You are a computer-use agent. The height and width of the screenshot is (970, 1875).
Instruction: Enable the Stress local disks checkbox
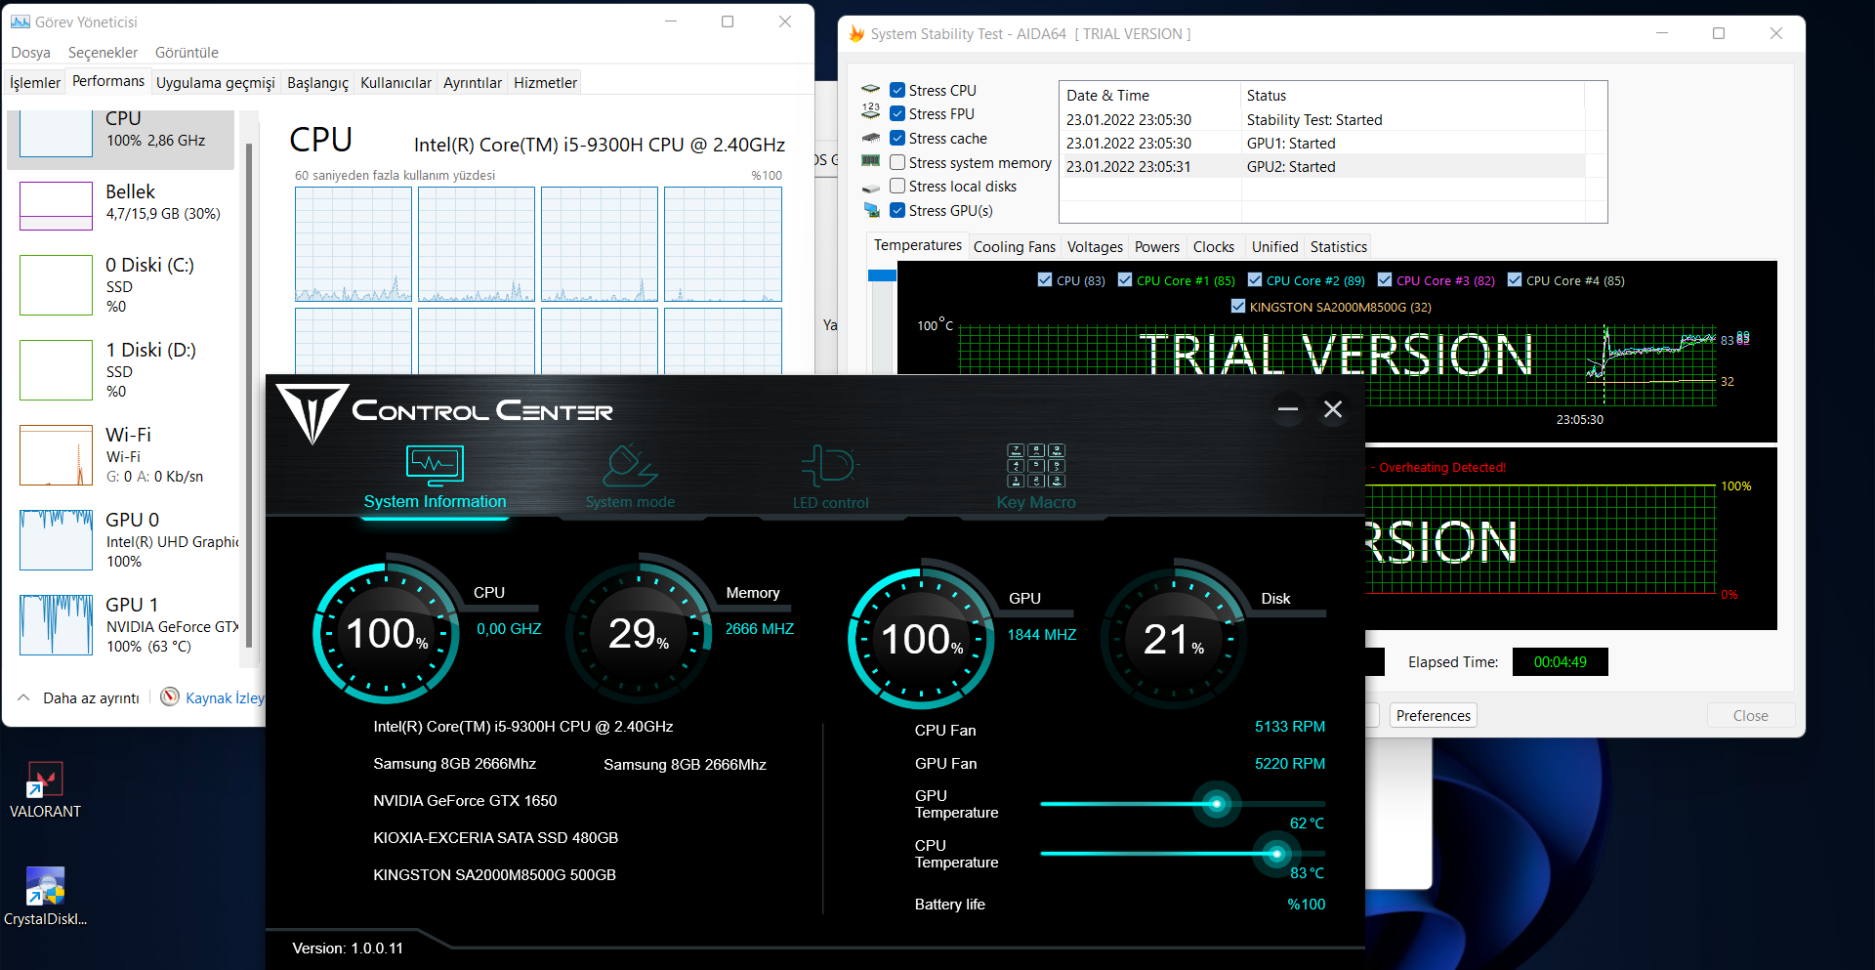tap(897, 186)
